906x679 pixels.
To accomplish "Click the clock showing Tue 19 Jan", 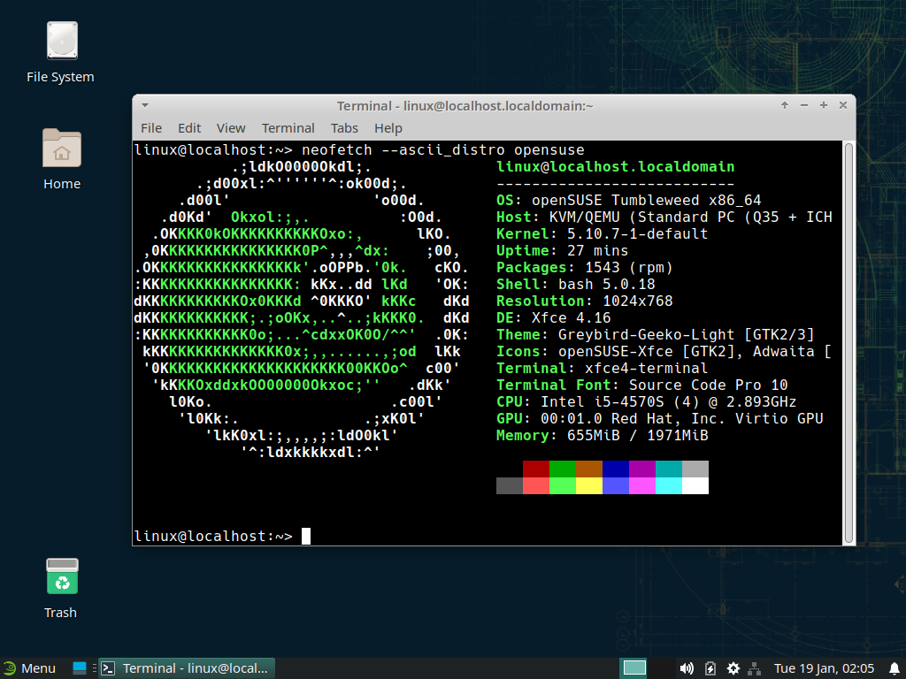I will (824, 668).
